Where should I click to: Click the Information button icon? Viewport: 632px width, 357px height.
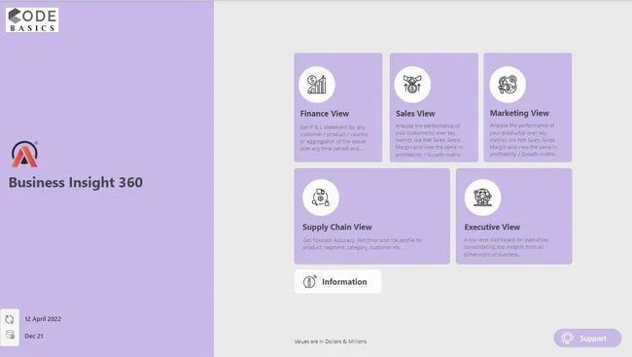(x=309, y=281)
